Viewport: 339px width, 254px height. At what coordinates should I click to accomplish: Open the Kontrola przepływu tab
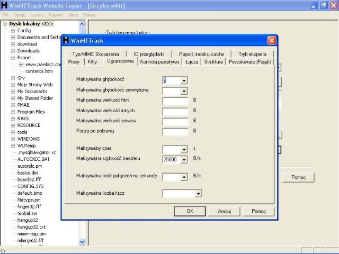pos(159,62)
